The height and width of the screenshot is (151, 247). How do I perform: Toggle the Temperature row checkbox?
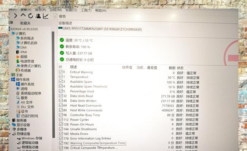(61, 76)
